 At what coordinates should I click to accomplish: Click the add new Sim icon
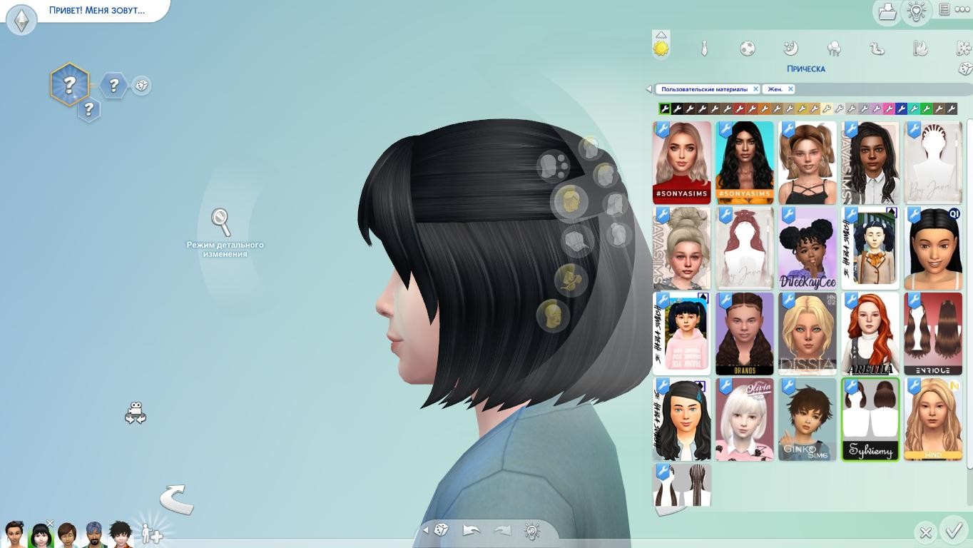(151, 534)
